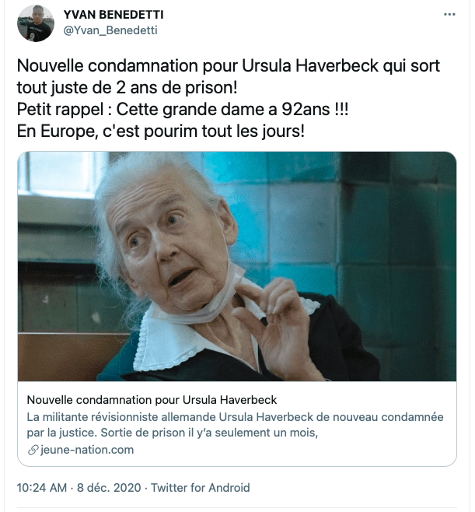Click tweet text line Nouvelle condamnation pour Ursula
The image size is (475, 512).
coord(229,66)
